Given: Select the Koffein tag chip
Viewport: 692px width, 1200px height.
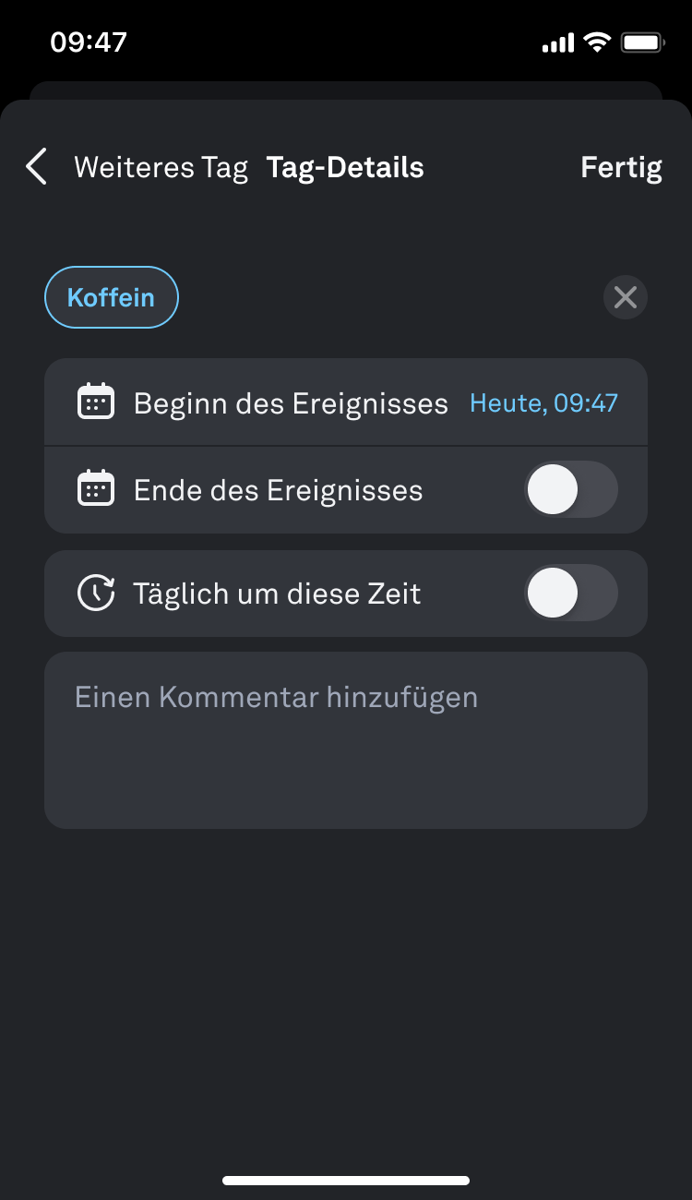Looking at the screenshot, I should [x=111, y=297].
